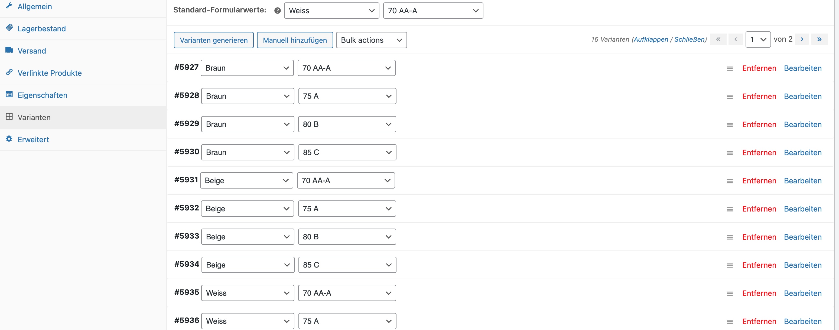Click the drag handle icon for variation #5935
The image size is (839, 330).
point(730,293)
